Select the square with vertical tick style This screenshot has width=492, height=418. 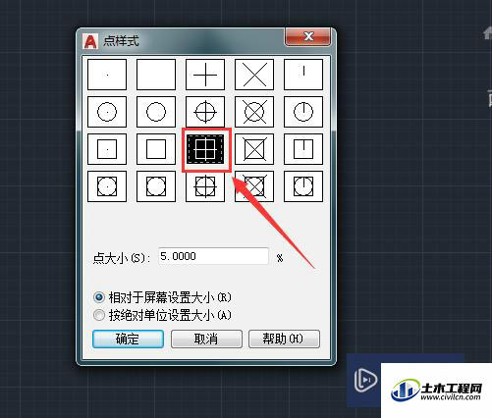point(303,149)
